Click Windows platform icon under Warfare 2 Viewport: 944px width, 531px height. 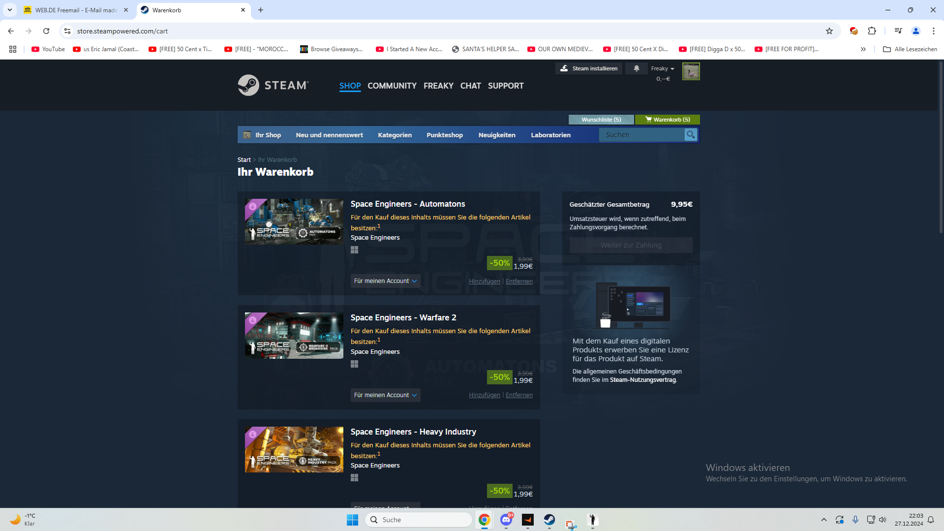click(354, 364)
